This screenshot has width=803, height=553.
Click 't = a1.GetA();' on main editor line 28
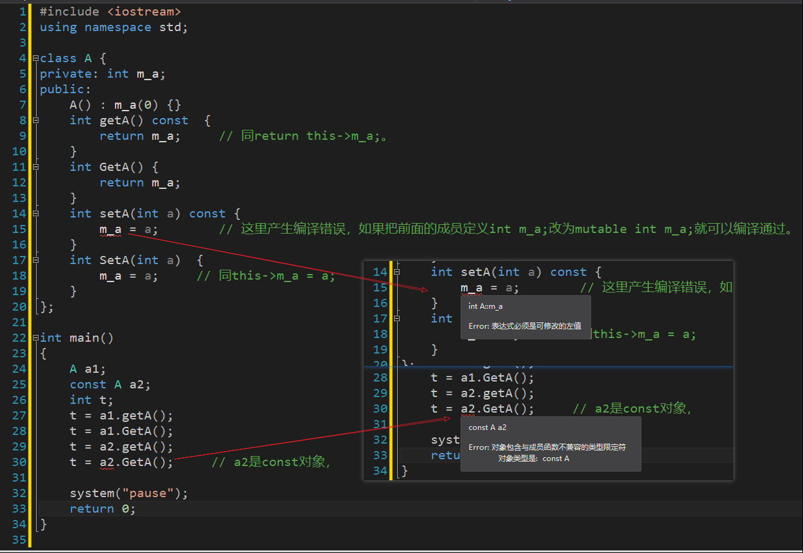121,431
